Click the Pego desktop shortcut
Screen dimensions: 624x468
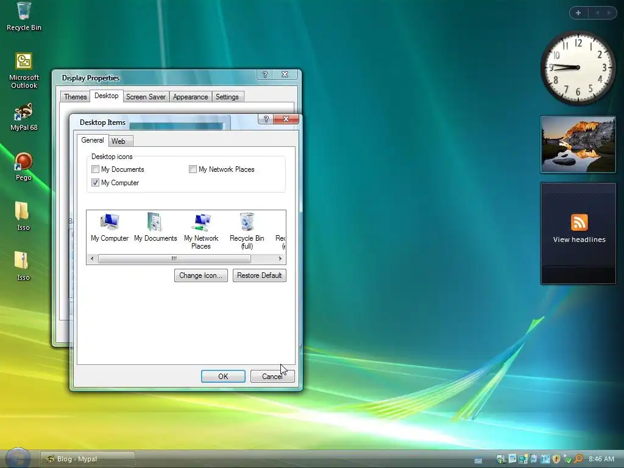pyautogui.click(x=24, y=167)
